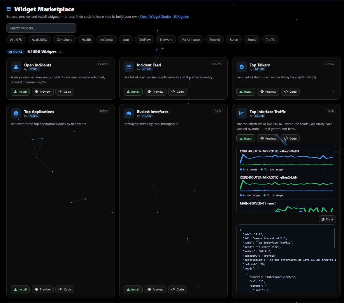This screenshot has height=303, width=344.
Task: Click the OFFICIAL badge label
Action: click(15, 52)
